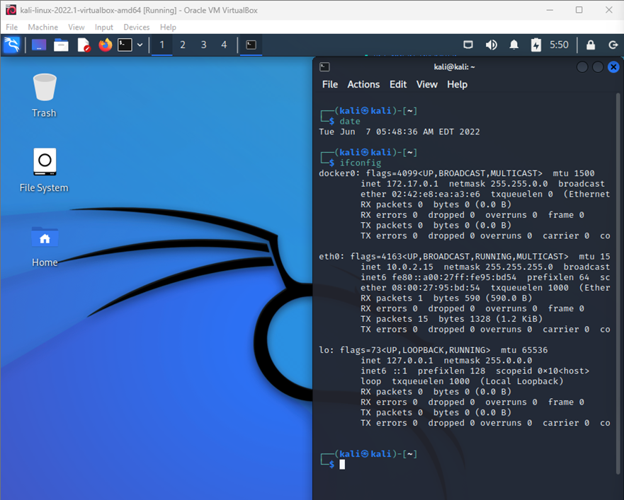Click the terminal vertical scrollbar
Image resolution: width=624 pixels, height=500 pixels.
click(x=618, y=282)
